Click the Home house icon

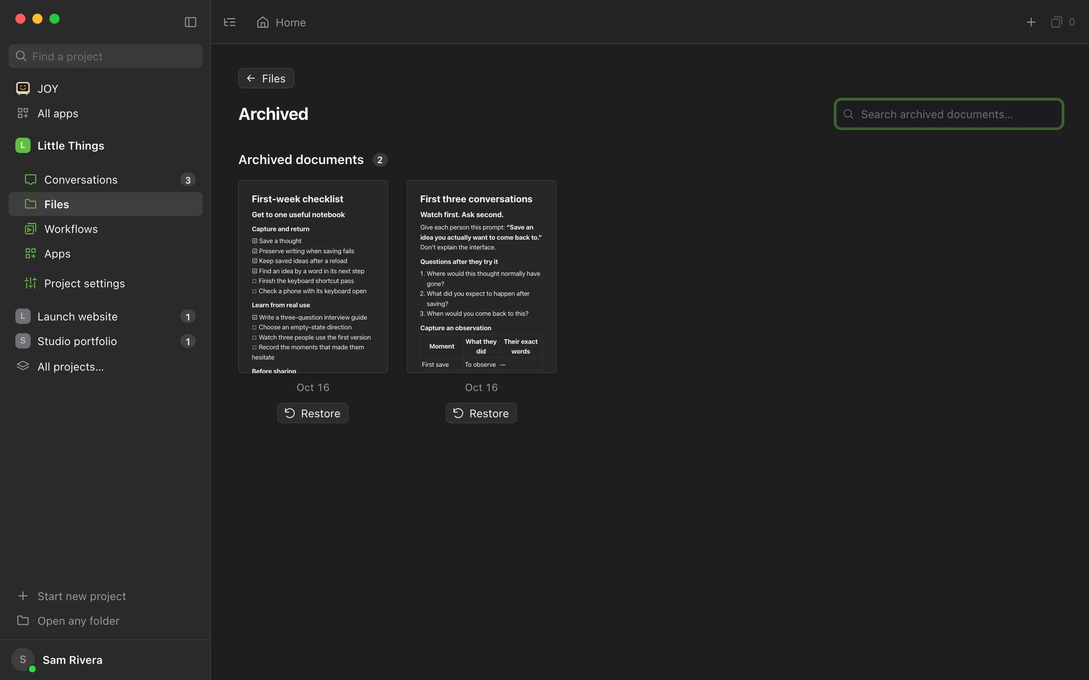coord(263,22)
